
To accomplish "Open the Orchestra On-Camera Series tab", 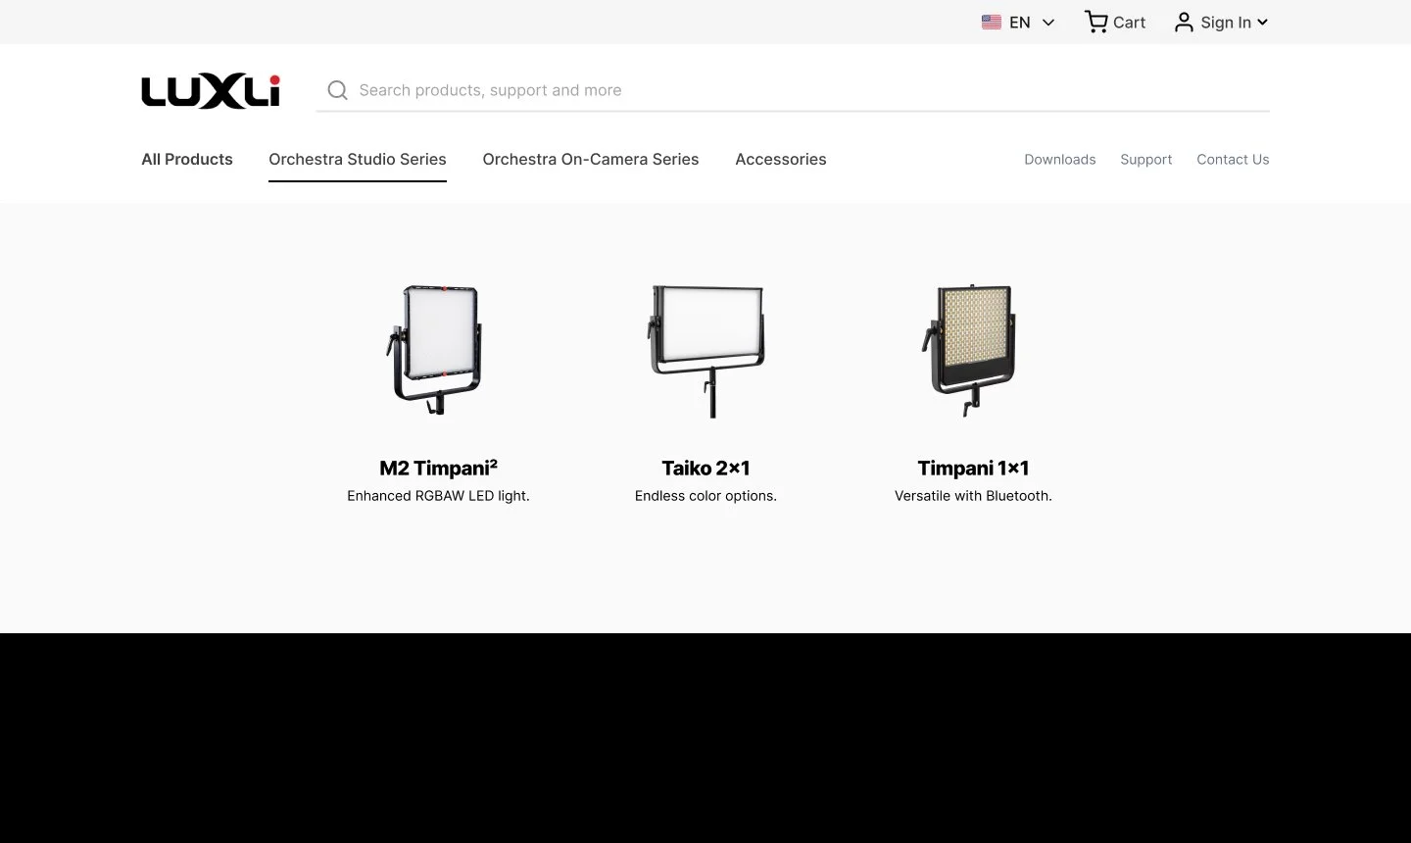I will point(591,159).
